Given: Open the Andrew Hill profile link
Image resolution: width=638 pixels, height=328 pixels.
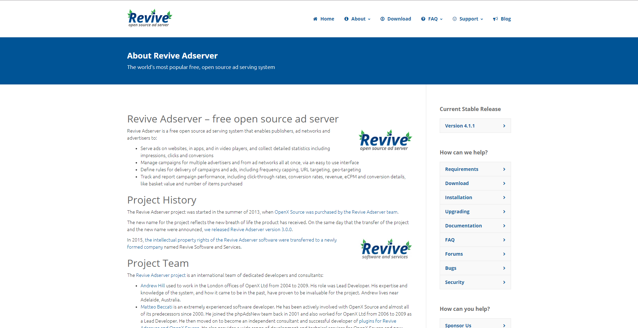Looking at the screenshot, I should (x=153, y=286).
